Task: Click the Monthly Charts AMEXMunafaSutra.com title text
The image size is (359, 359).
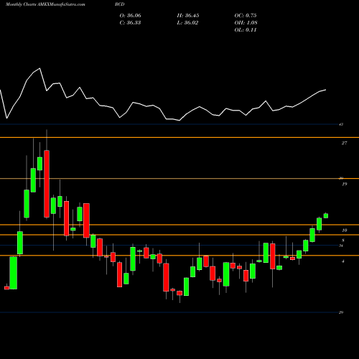Action: [x=45, y=4]
